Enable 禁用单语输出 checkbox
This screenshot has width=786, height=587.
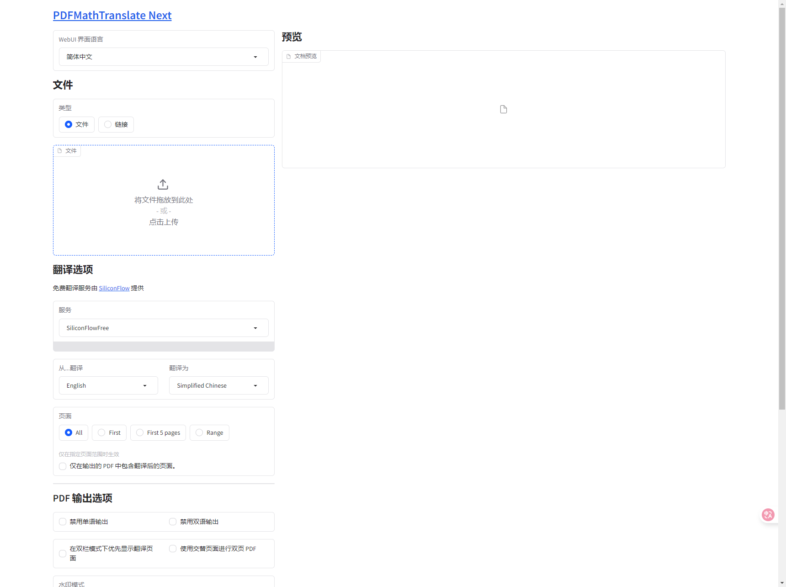[63, 522]
